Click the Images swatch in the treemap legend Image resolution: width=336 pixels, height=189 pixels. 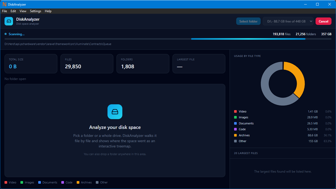pyautogui.click(x=22, y=182)
